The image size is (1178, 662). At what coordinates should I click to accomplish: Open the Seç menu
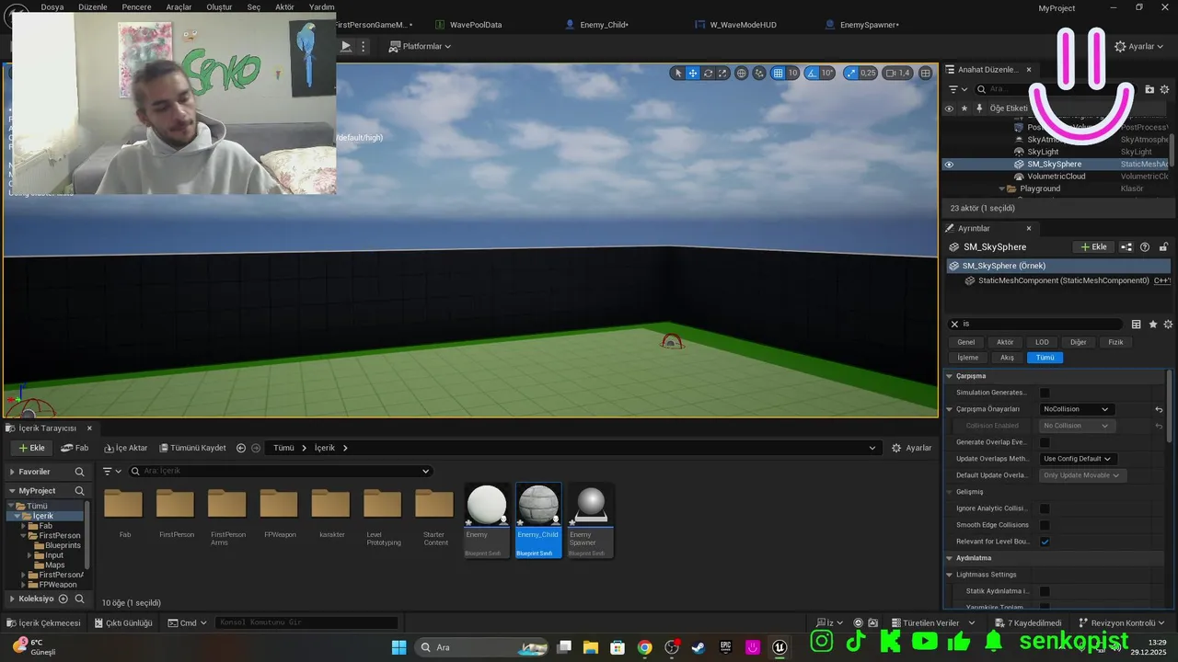pyautogui.click(x=254, y=6)
